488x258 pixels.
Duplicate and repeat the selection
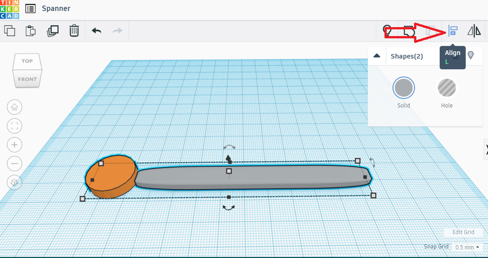(x=52, y=31)
